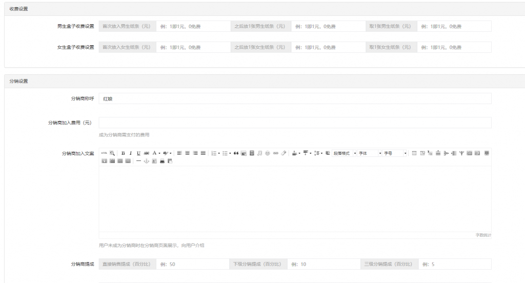Screen dimensions: 525x283
Task: Set line height spacing
Action: [317, 153]
